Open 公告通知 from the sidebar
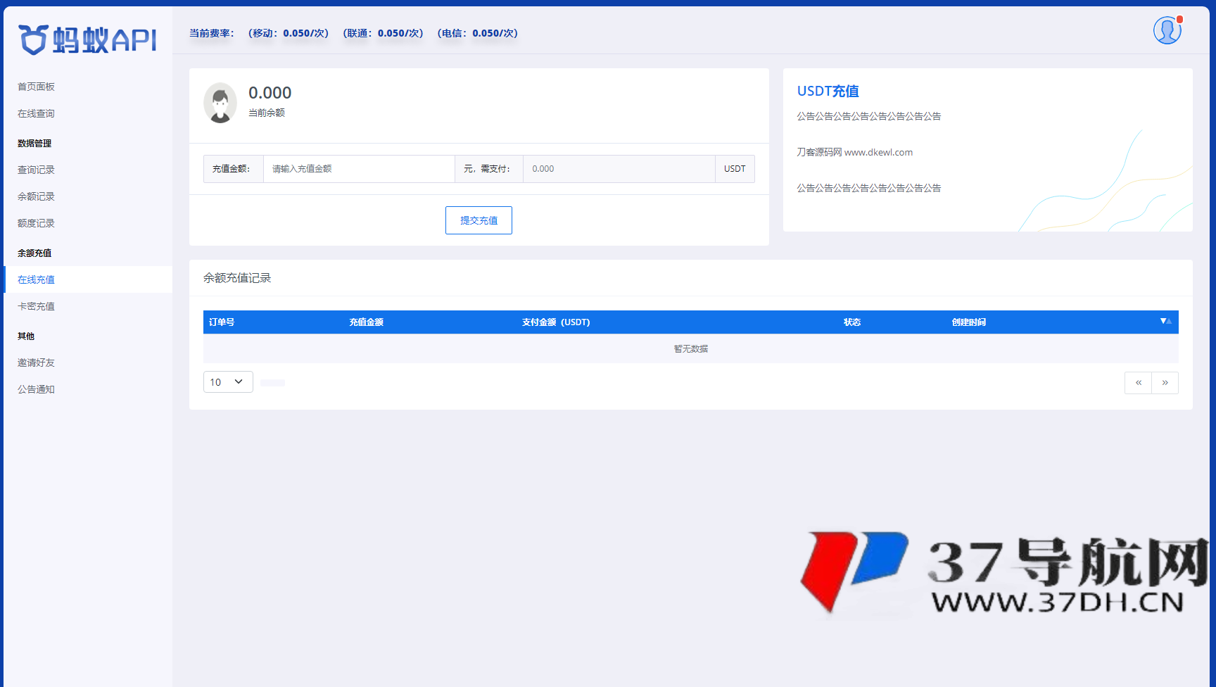Viewport: 1216px width, 687px height. pyautogui.click(x=36, y=389)
